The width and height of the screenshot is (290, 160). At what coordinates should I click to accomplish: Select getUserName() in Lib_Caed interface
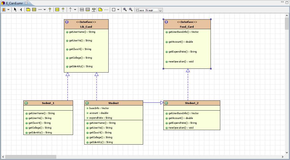pyautogui.click(x=81, y=32)
